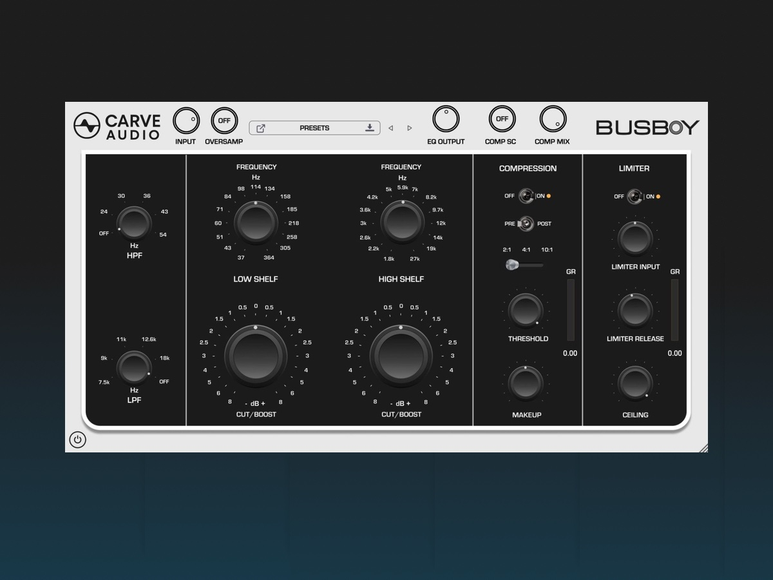The width and height of the screenshot is (773, 580).
Task: Click the Carve Audio logo
Action: 117,126
